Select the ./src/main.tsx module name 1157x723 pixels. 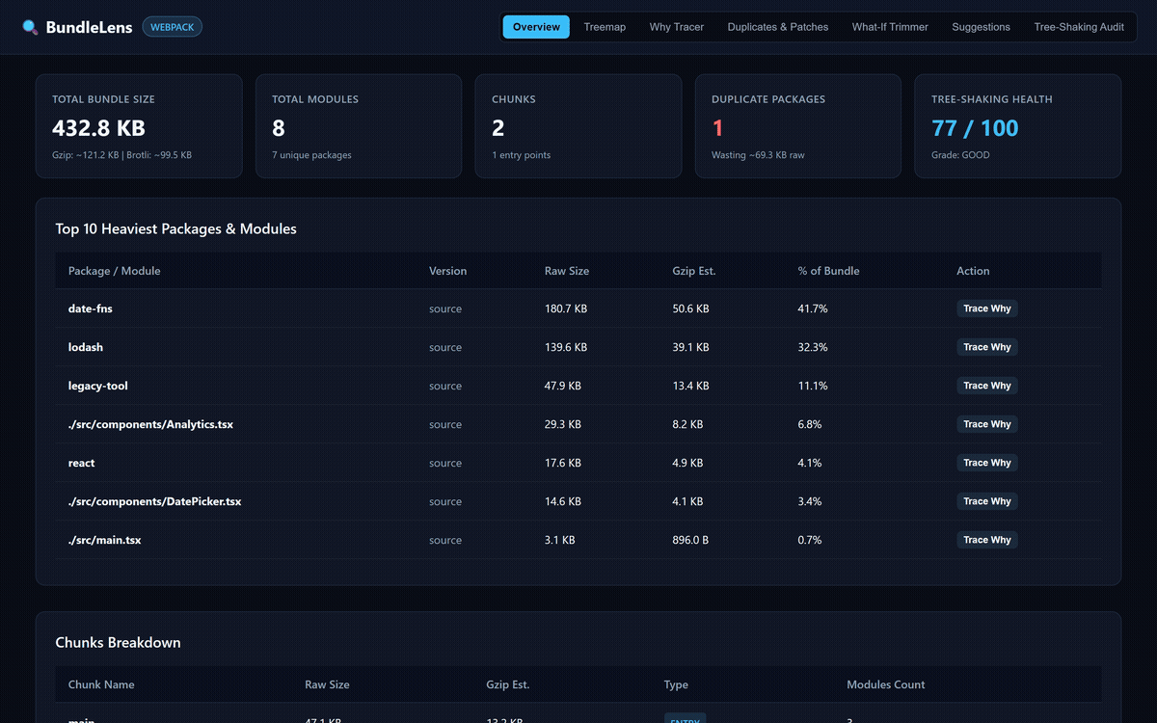104,540
